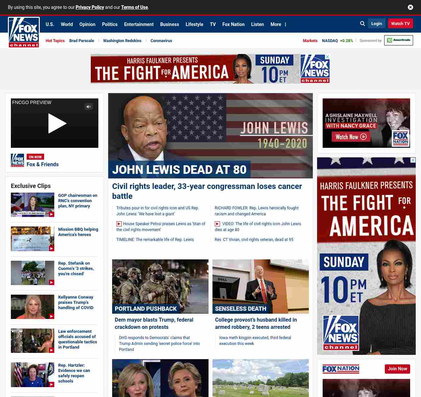Expand the More menu
This screenshot has width=421, height=397.
coord(279,24)
